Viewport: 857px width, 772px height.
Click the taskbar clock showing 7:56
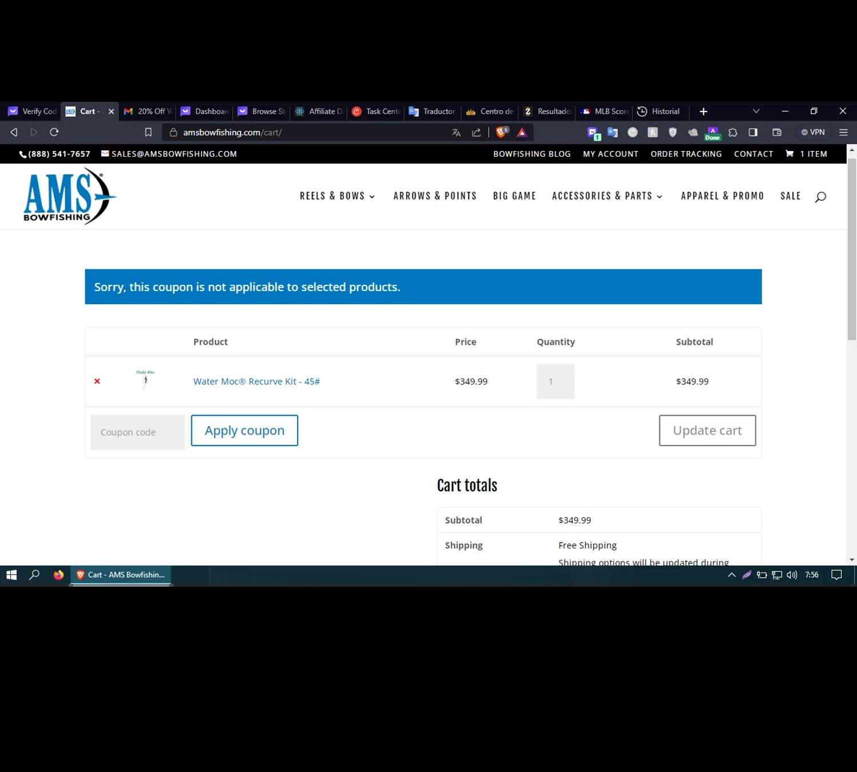812,575
